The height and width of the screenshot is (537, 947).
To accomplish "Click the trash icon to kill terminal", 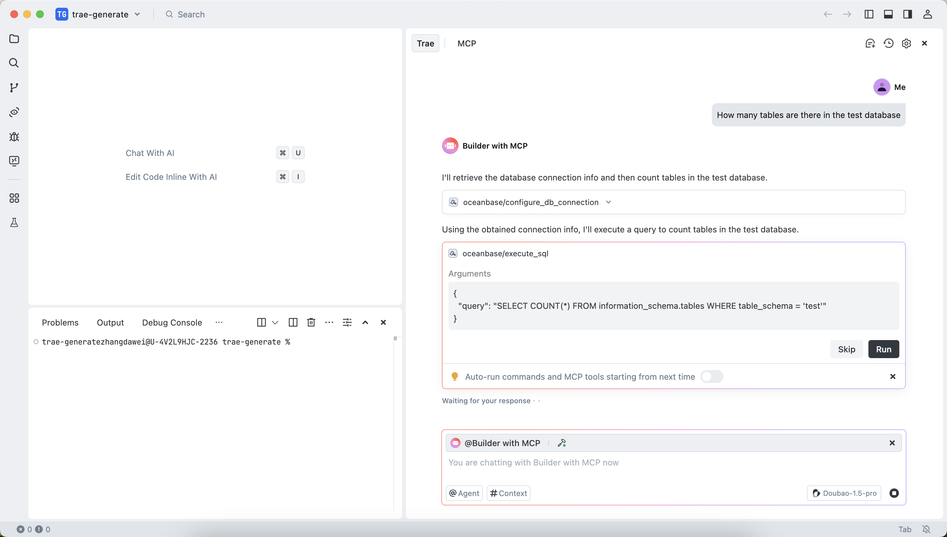I will click(311, 322).
